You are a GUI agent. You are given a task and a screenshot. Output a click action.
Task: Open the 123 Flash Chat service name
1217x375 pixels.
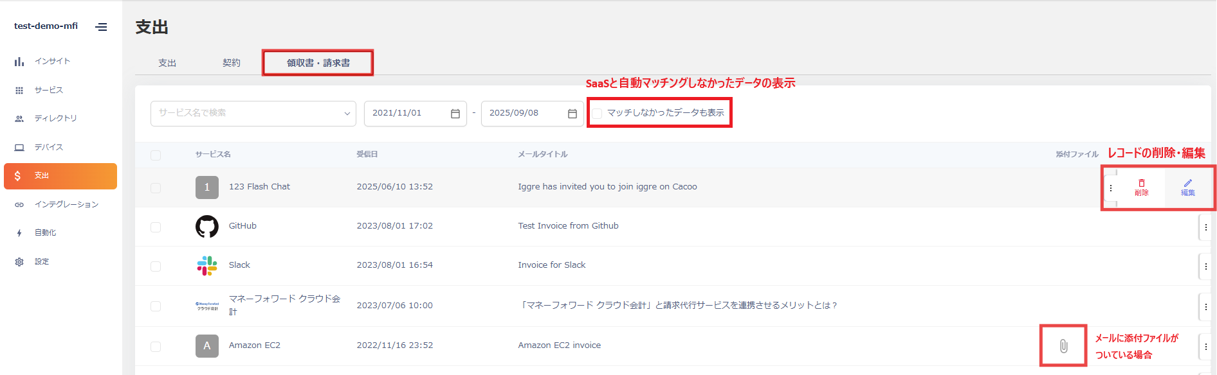259,187
